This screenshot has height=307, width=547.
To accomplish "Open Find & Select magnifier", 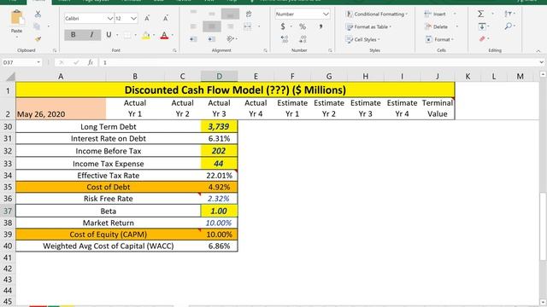I will (x=509, y=26).
